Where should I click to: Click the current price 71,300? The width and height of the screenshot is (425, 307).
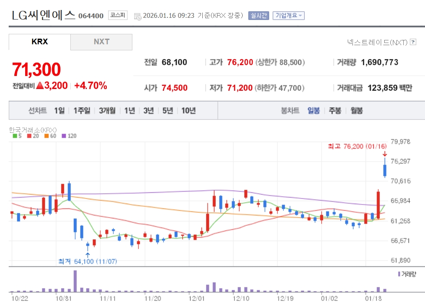point(36,69)
